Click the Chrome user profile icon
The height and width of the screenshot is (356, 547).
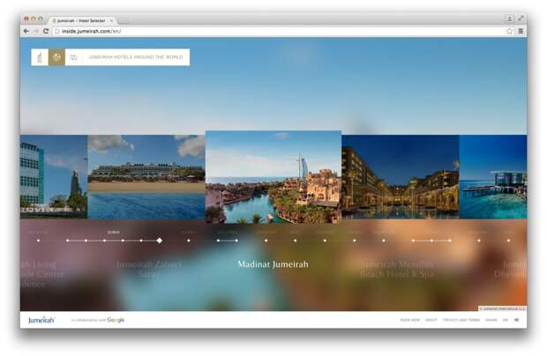click(509, 19)
